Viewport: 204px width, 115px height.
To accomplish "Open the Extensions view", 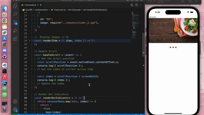I will 15,39.
